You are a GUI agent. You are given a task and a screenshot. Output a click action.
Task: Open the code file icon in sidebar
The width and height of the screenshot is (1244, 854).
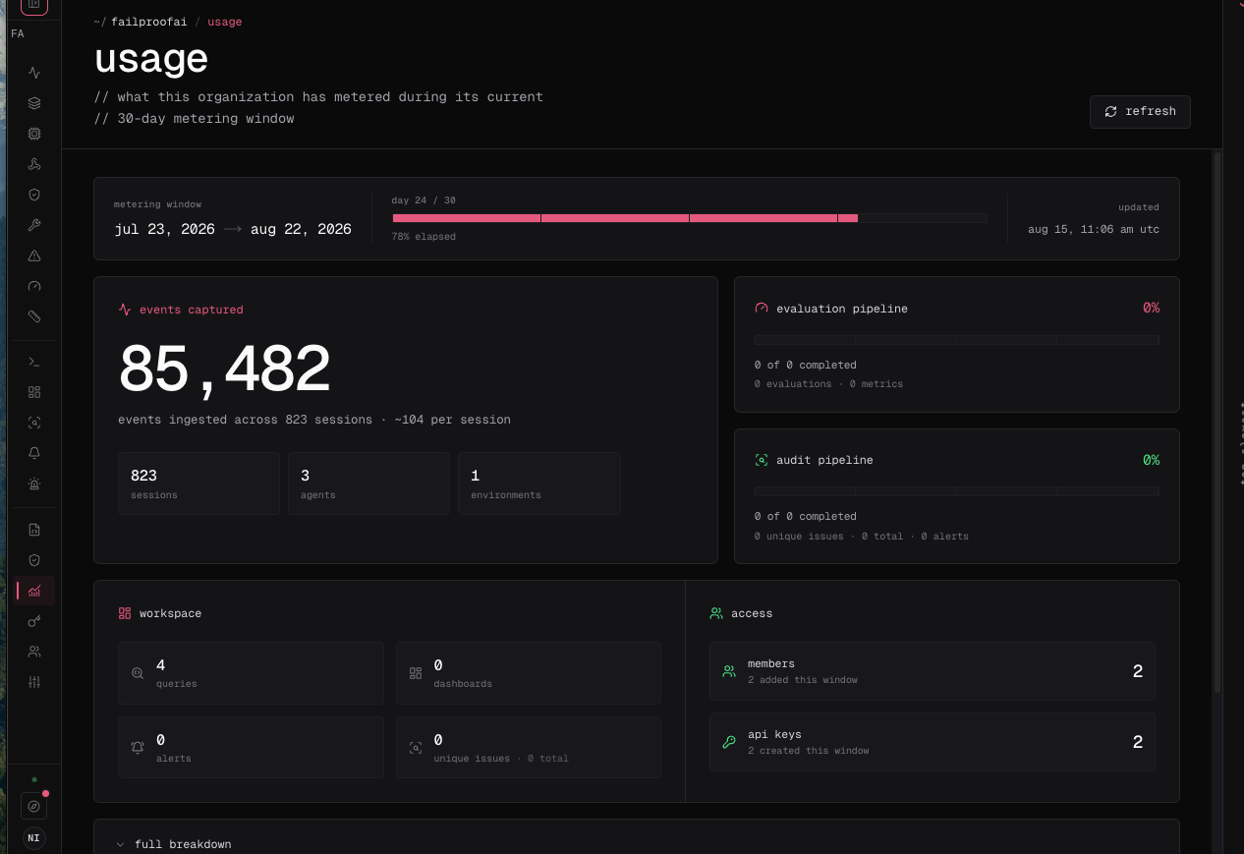click(x=34, y=530)
